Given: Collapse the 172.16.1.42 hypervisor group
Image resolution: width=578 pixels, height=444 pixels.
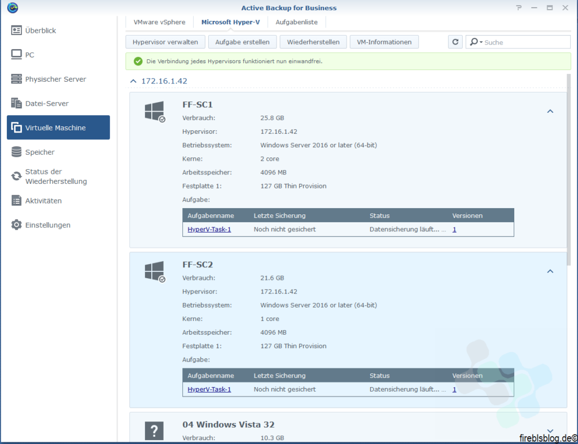Looking at the screenshot, I should click(x=133, y=81).
